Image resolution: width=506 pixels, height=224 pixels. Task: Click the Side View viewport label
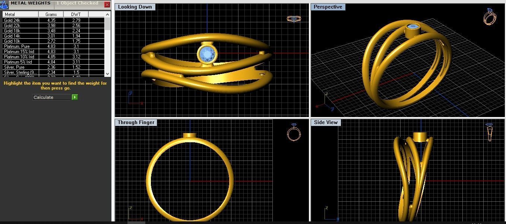tap(326, 123)
